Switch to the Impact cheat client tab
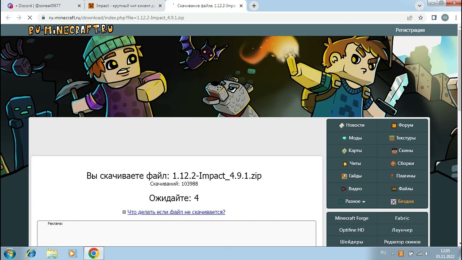Screen dimensions: 462x260 tap(125, 6)
